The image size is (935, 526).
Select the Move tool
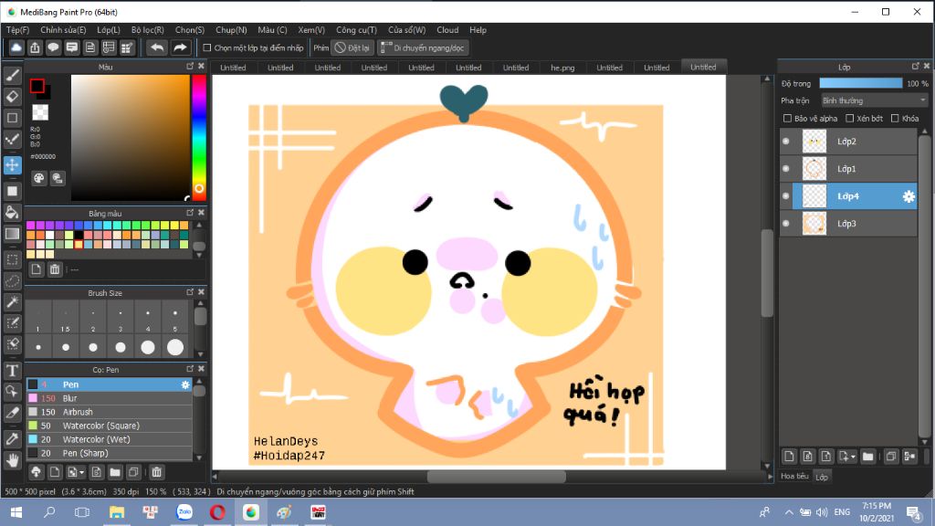pos(13,165)
